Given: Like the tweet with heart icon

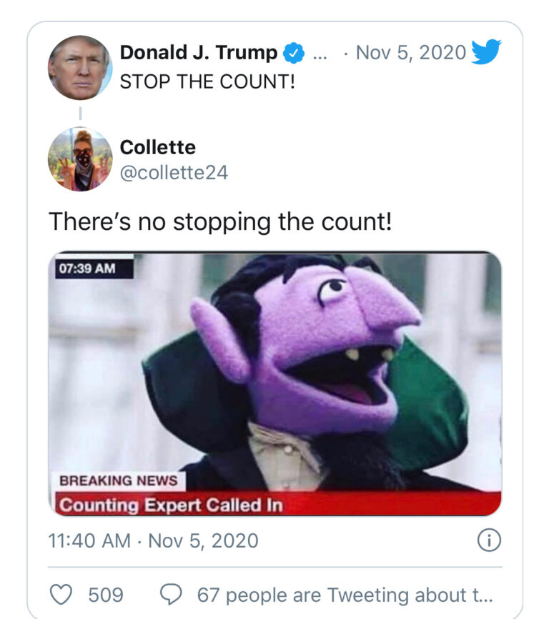Looking at the screenshot, I should coord(61,595).
